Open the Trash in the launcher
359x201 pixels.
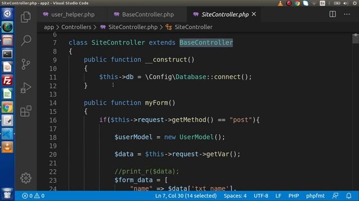point(7,194)
